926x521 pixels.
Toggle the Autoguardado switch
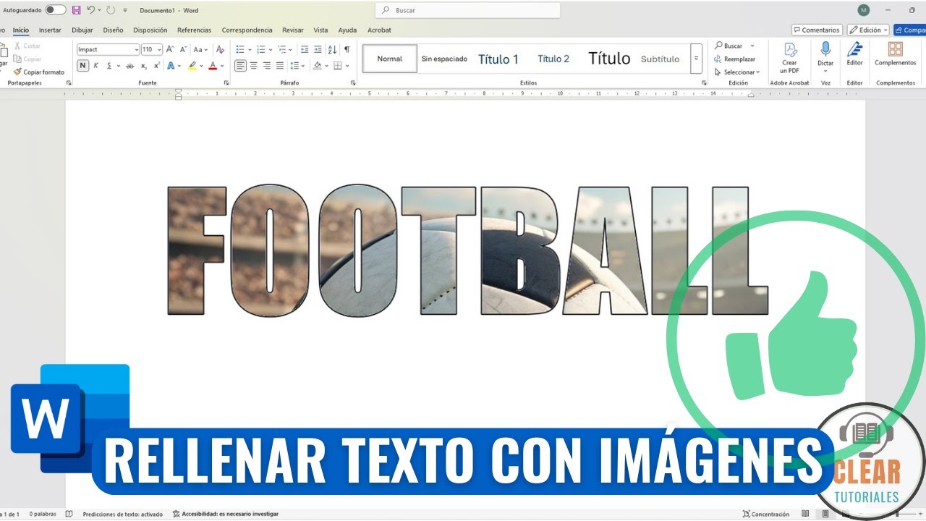click(x=55, y=10)
